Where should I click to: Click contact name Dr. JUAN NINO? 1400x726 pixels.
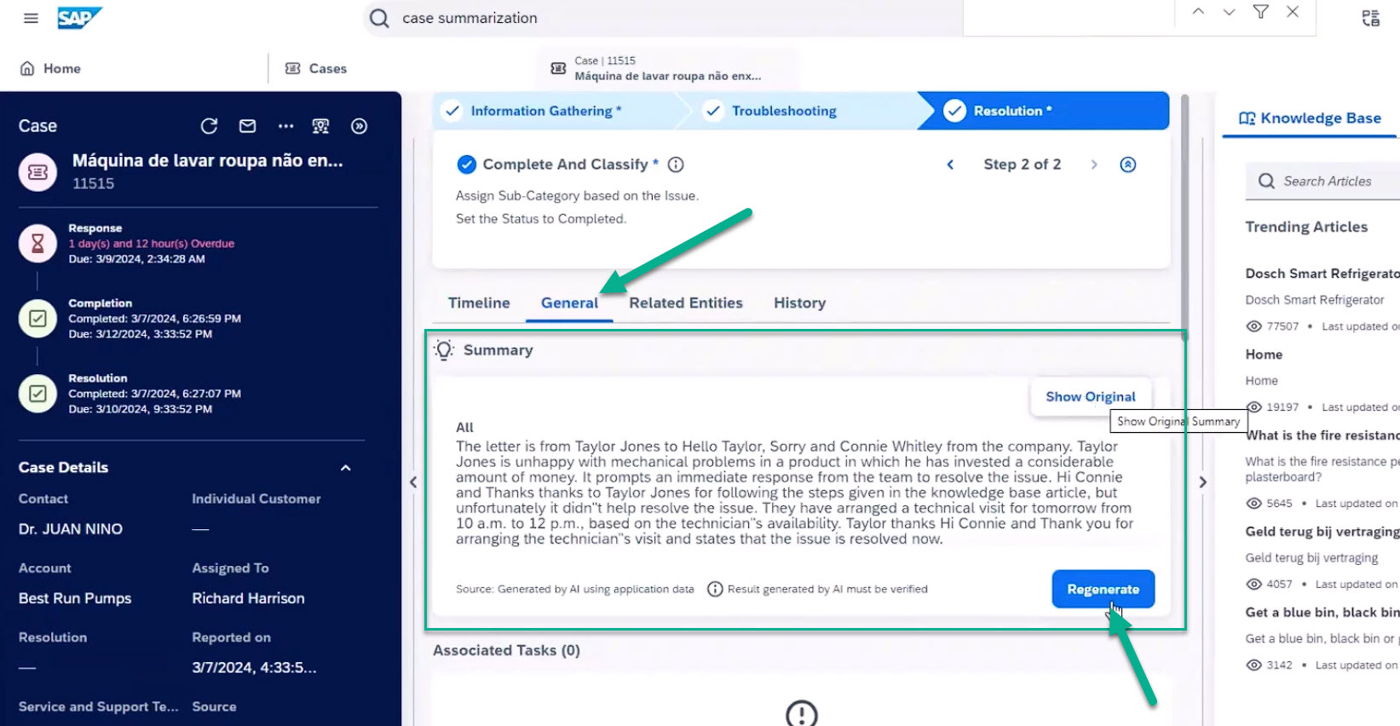click(x=71, y=529)
